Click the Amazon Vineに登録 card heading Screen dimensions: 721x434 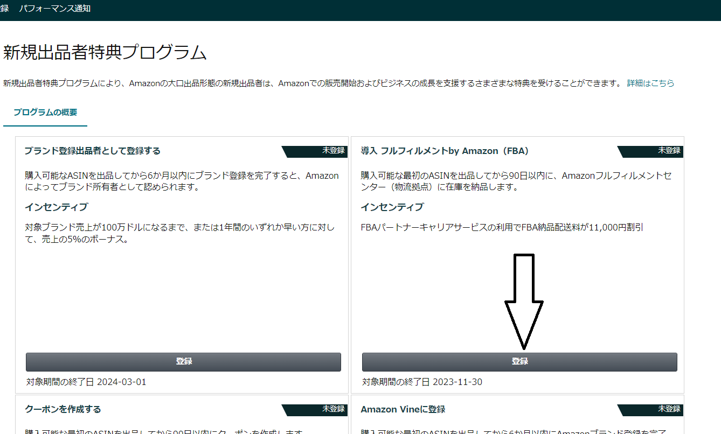tap(403, 409)
